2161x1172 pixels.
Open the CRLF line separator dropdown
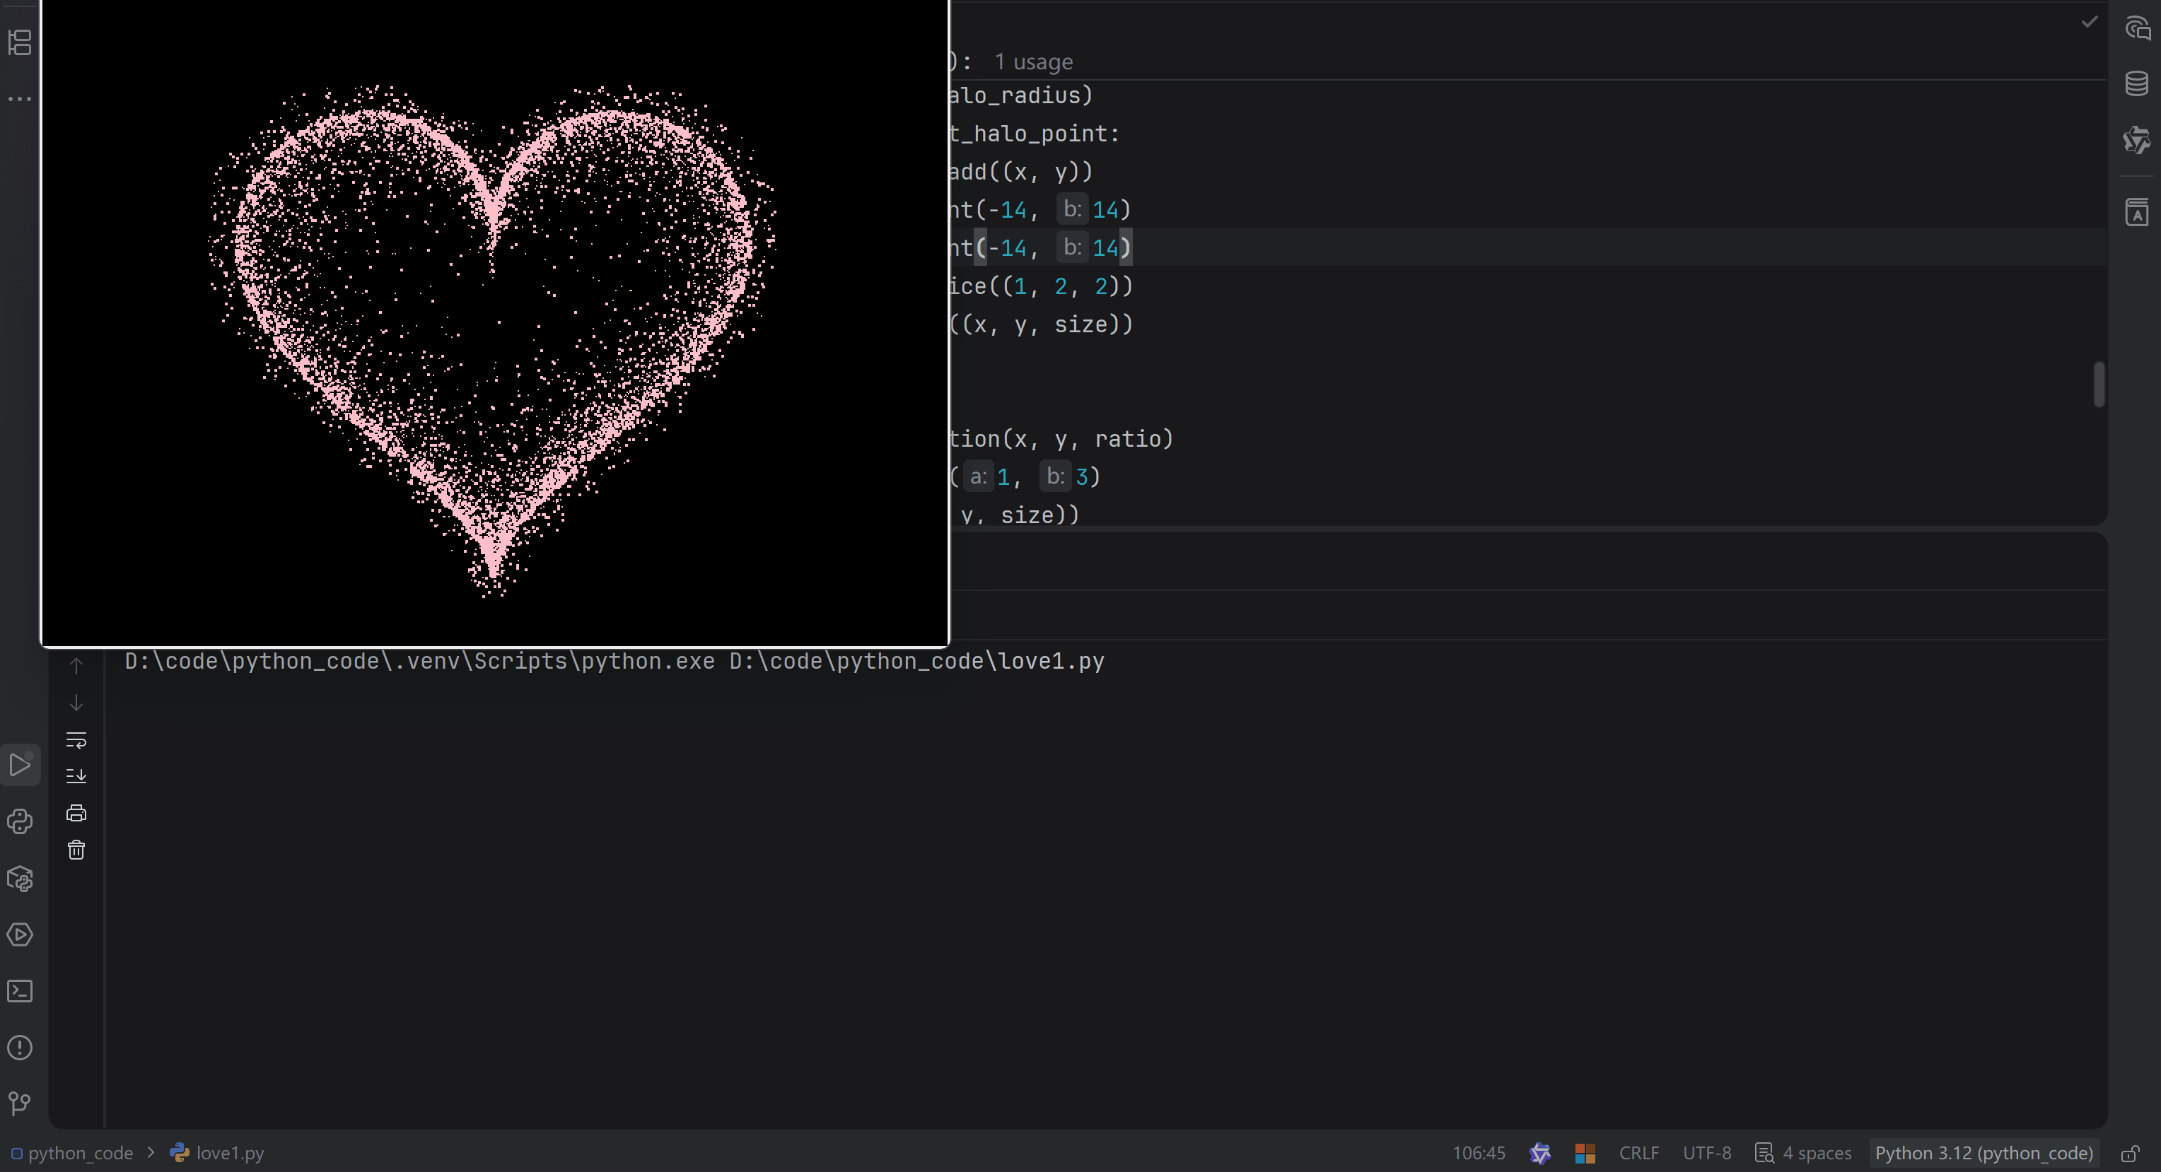point(1638,1154)
